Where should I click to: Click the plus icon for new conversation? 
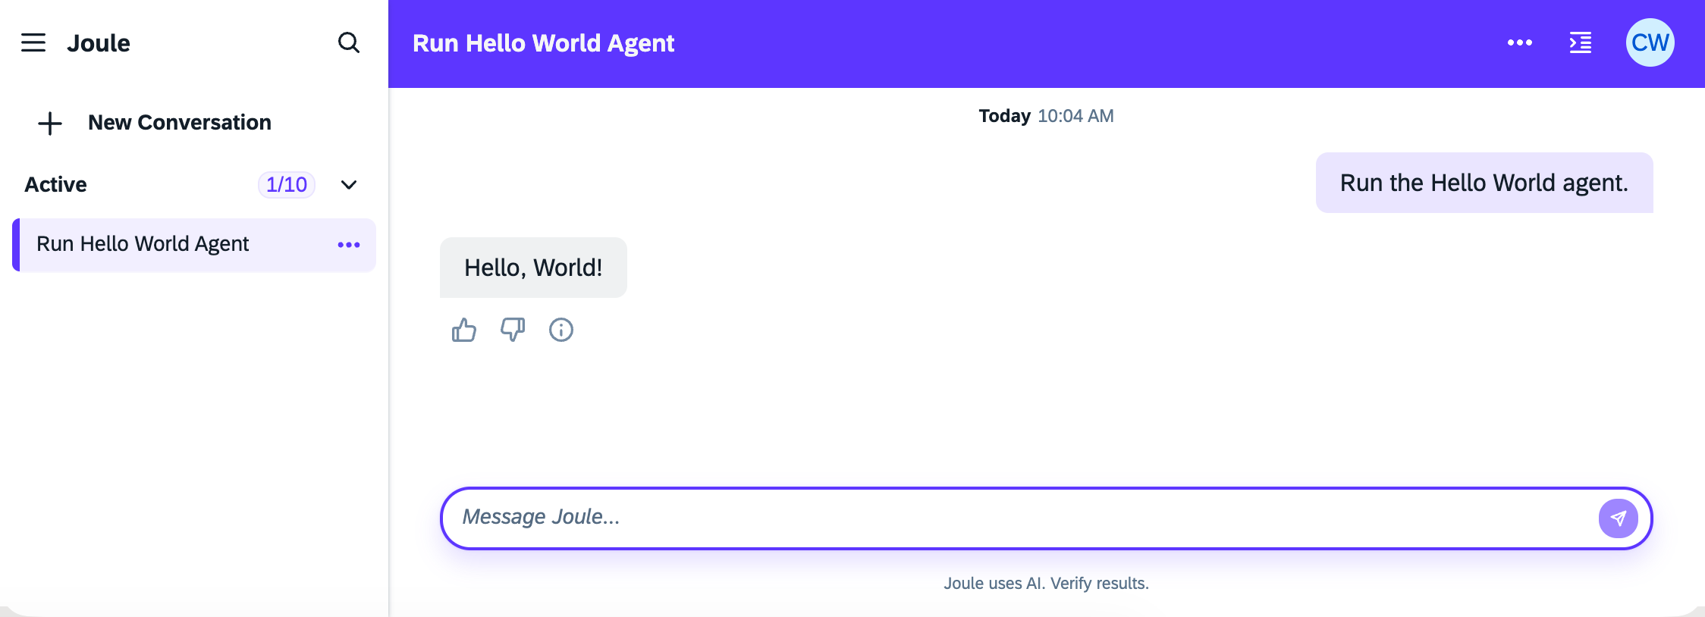[50, 123]
